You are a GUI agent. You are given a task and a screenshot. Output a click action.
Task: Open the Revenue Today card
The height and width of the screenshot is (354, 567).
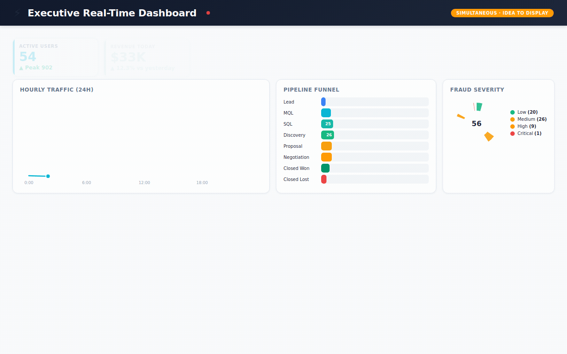coord(147,58)
